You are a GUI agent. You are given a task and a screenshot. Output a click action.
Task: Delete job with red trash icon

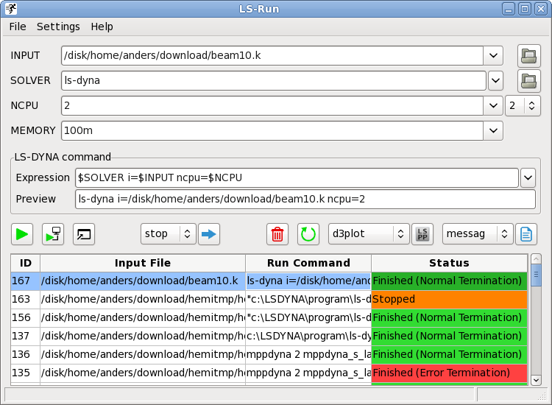coord(277,234)
